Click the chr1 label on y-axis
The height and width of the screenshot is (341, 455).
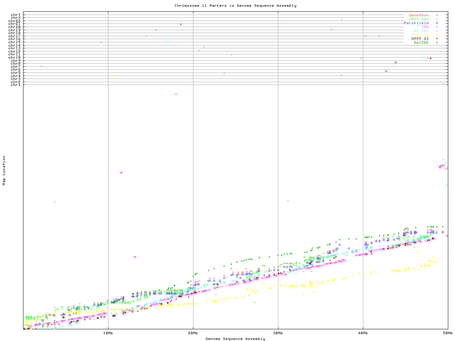16,85
